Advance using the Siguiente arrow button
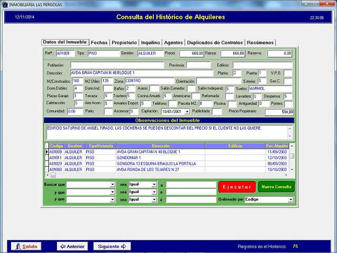 tap(112, 246)
